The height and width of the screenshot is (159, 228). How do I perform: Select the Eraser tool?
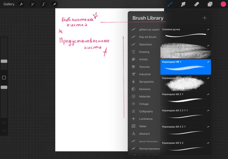pos(197,4)
